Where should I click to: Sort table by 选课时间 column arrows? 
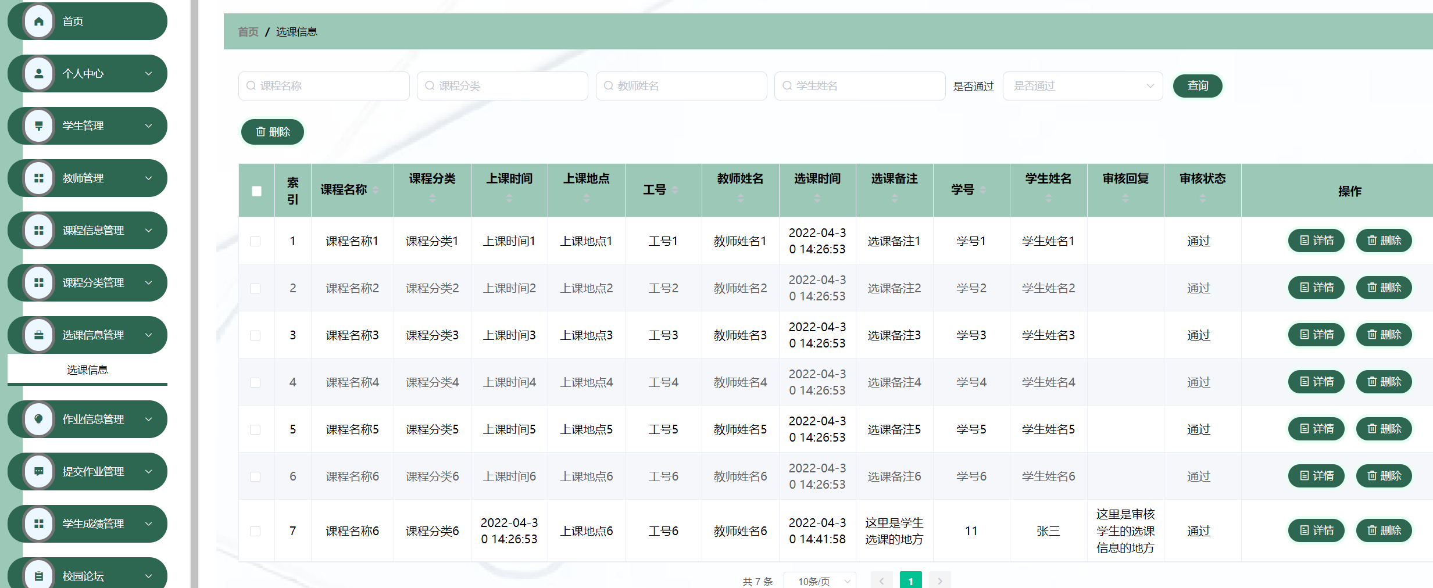(x=817, y=197)
